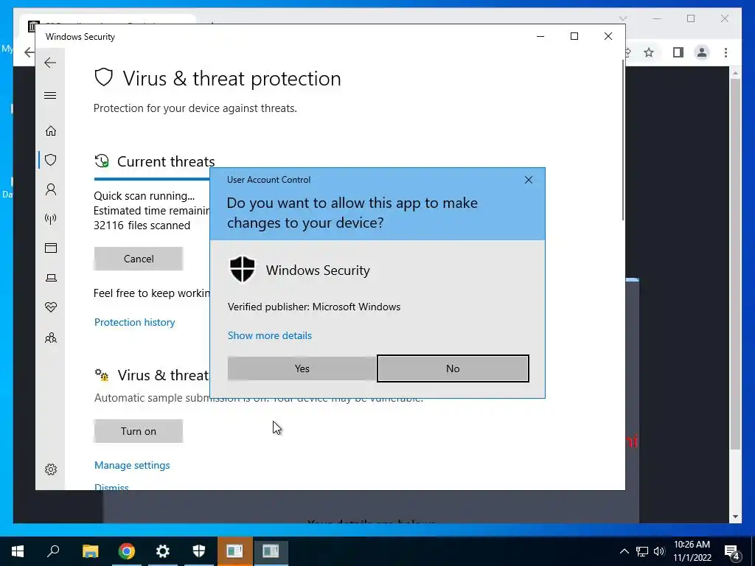Image resolution: width=755 pixels, height=566 pixels.
Task: Open volume control in system tray
Action: 659,551
